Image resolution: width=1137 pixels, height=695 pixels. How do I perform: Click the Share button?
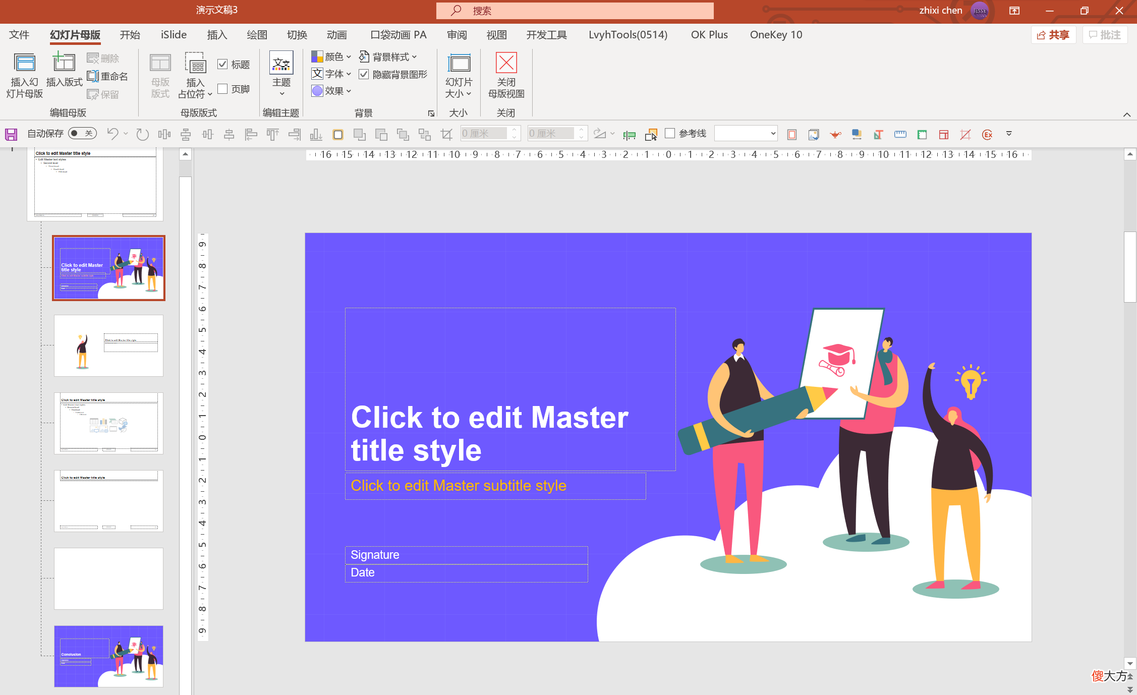pyautogui.click(x=1053, y=35)
